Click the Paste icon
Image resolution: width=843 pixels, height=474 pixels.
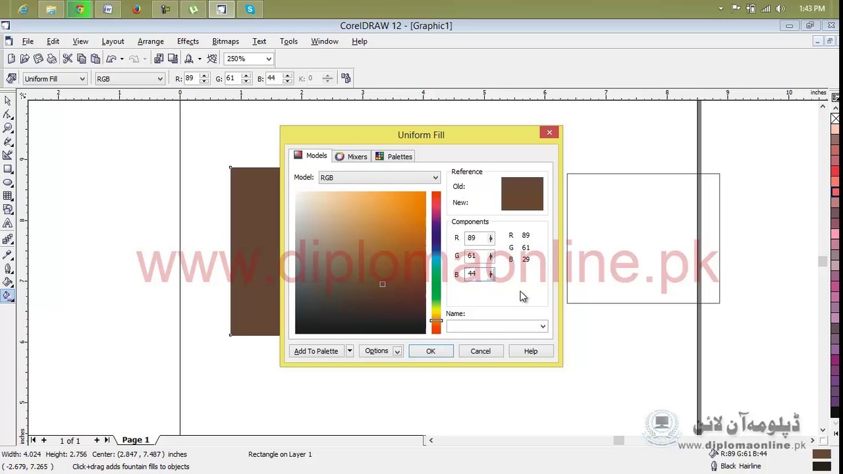pyautogui.click(x=95, y=59)
